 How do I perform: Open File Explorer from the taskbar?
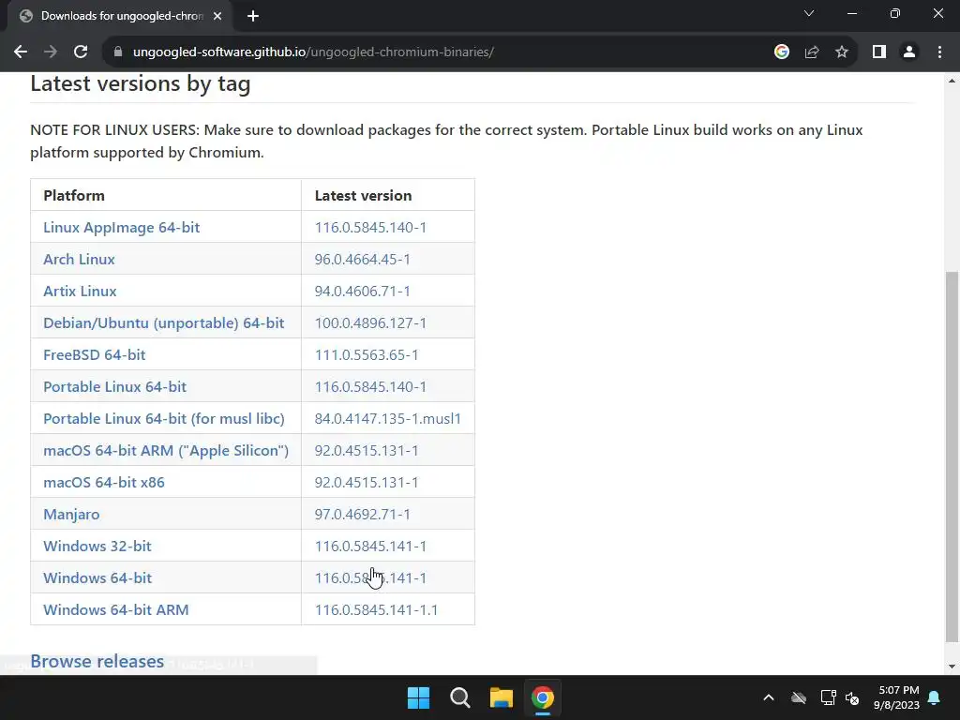point(501,697)
